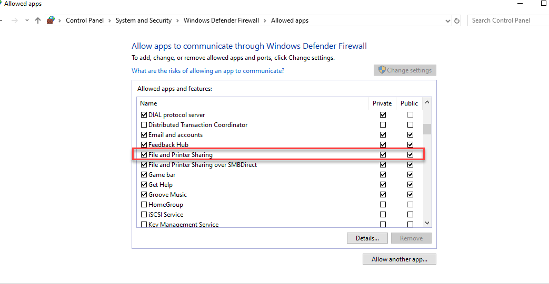The width and height of the screenshot is (549, 284).
Task: Open the breadcrumb chevron after Control Panel
Action: point(109,20)
